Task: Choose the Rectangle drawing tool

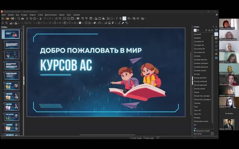Action: click(x=26, y=23)
